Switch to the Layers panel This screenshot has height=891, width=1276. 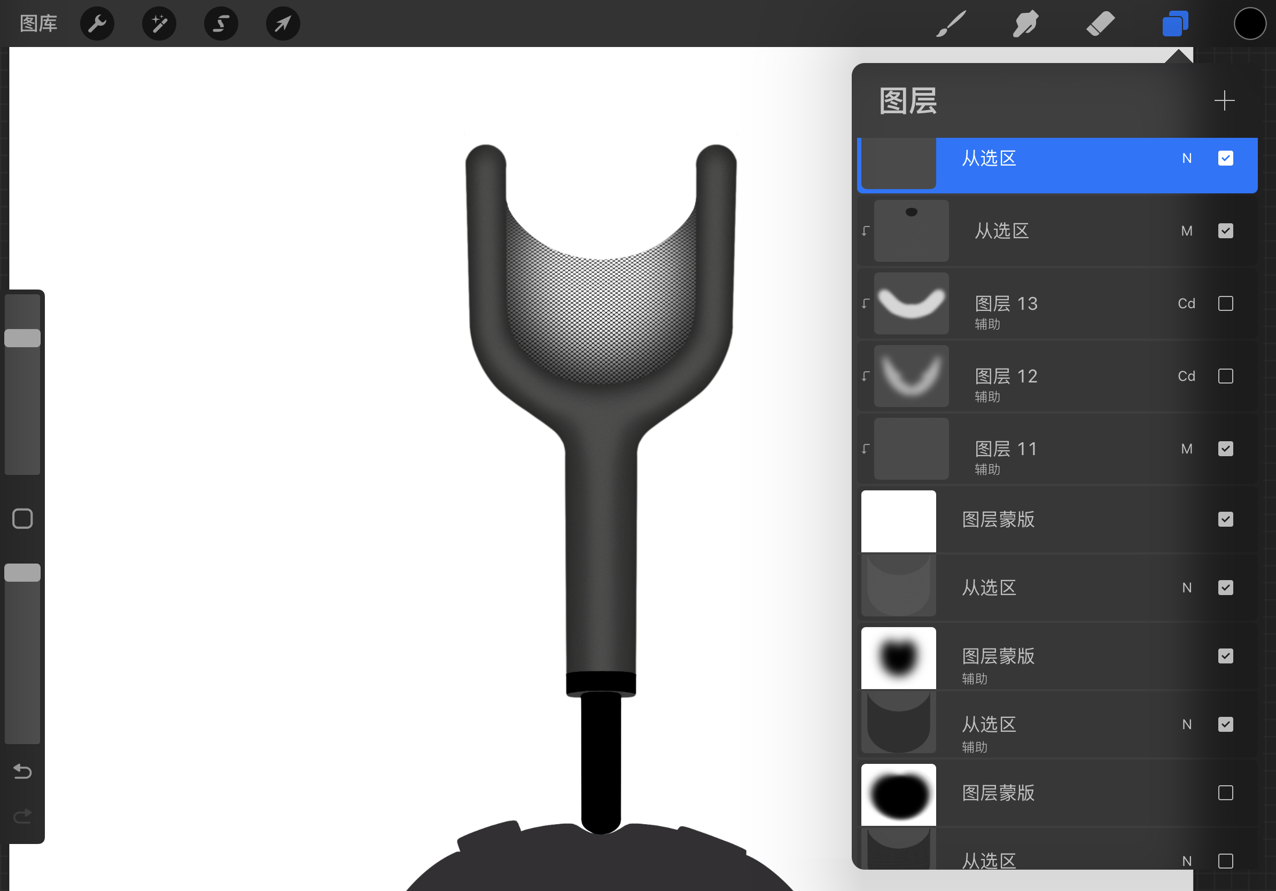click(x=1174, y=24)
